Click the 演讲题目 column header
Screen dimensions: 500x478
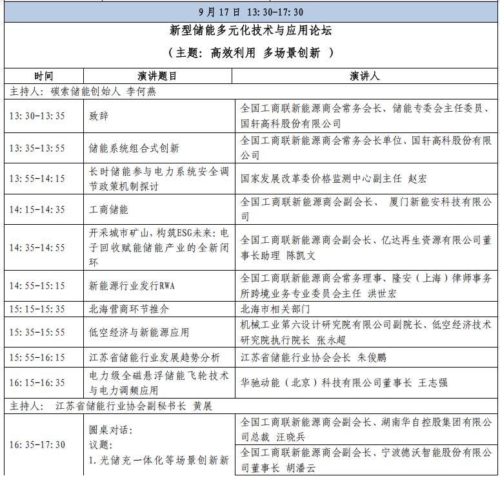pos(157,76)
